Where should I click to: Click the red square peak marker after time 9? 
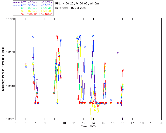tap(58, 36)
